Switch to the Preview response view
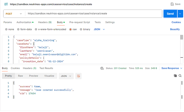Image resolution: width=184 pixels, height=112 pixels. coord(34,76)
